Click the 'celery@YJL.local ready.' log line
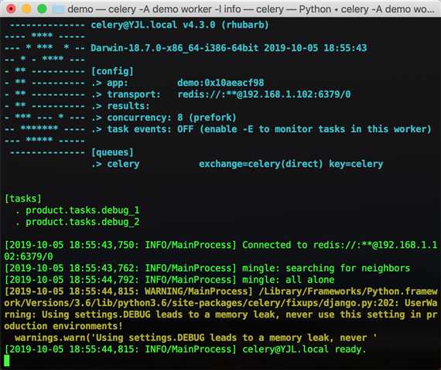Viewport: 441px width, 370px height. 186,349
